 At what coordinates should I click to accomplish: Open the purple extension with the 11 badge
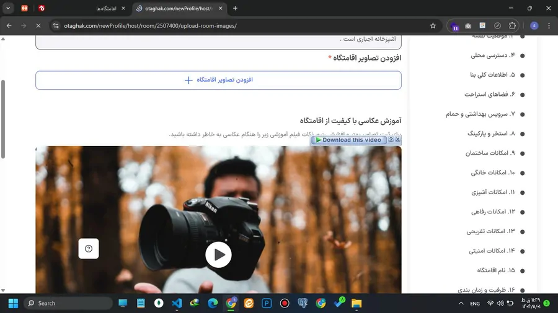coord(454,26)
